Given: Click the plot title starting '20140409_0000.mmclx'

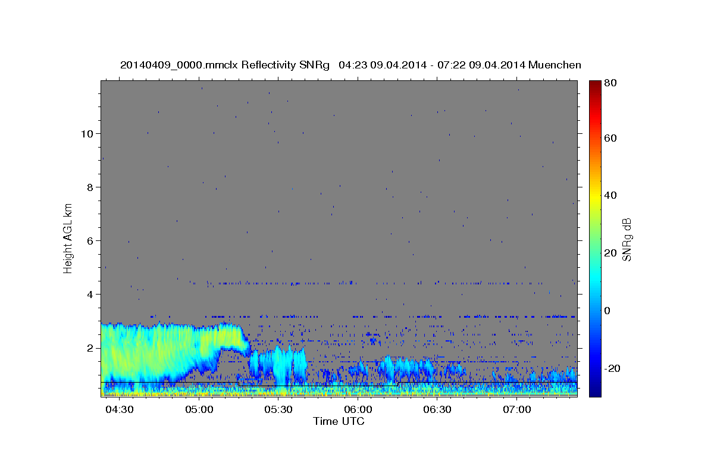Looking at the screenshot, I should click(x=350, y=65).
